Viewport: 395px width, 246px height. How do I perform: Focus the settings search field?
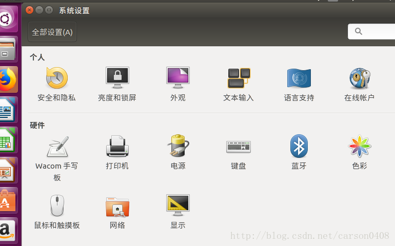(x=371, y=31)
